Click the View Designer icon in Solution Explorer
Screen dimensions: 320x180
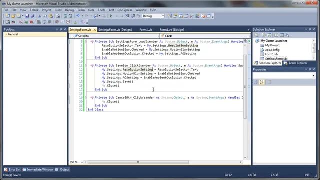[282, 35]
